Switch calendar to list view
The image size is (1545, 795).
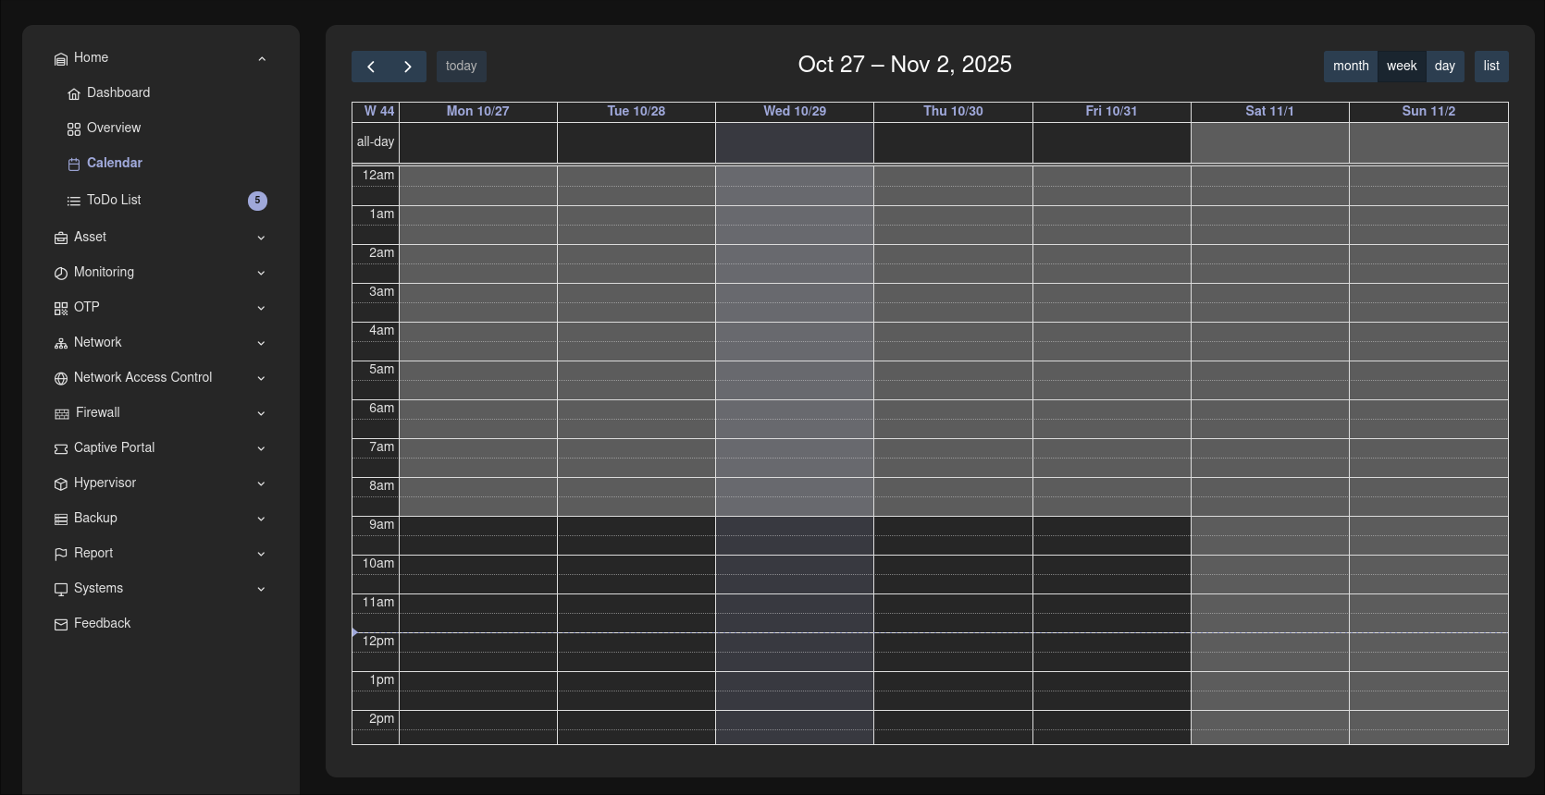click(1491, 67)
